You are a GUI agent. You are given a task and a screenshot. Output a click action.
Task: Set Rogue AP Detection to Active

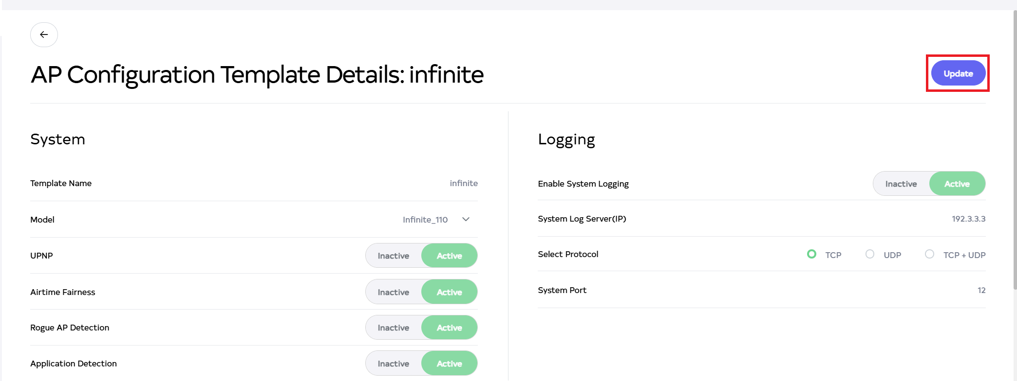click(449, 328)
